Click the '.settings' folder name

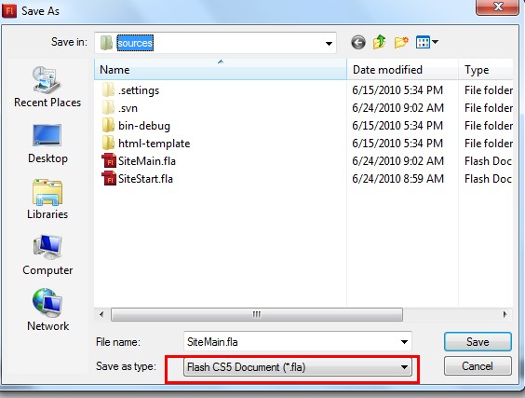pos(139,90)
